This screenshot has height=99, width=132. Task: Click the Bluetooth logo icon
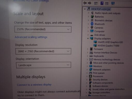click(x=92, y=24)
